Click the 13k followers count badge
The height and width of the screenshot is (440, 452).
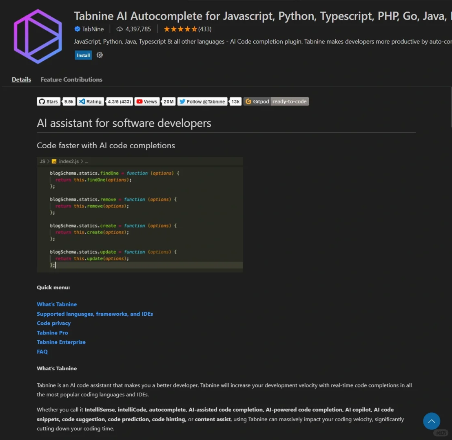point(235,101)
